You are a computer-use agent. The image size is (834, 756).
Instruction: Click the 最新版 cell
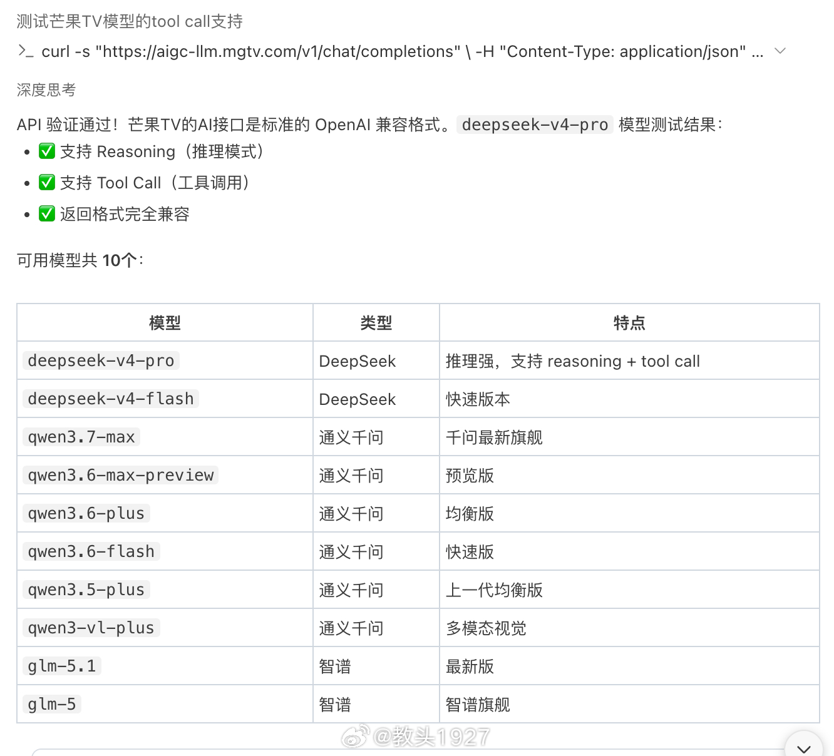point(629,666)
